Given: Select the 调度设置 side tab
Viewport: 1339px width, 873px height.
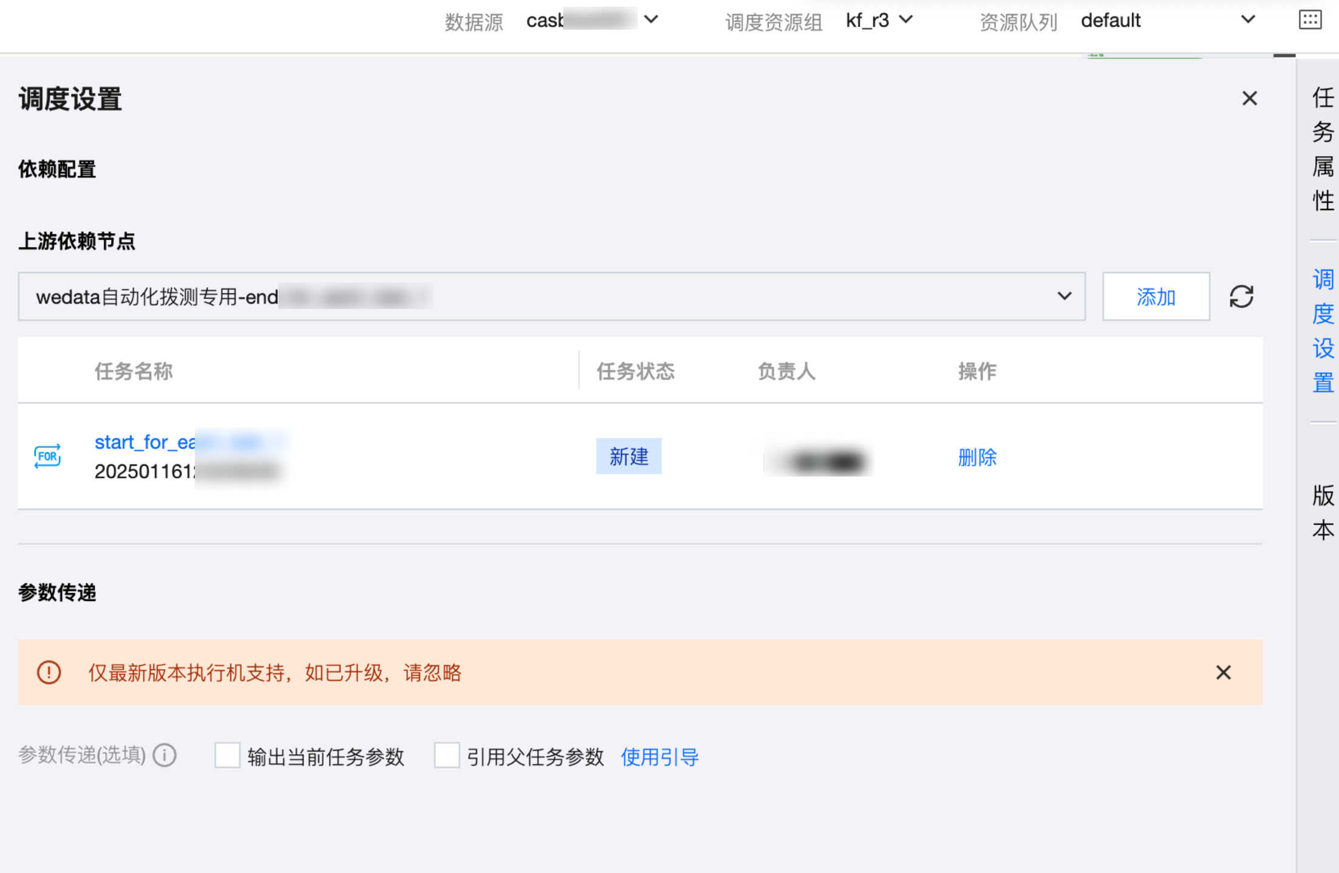Looking at the screenshot, I should (x=1323, y=331).
